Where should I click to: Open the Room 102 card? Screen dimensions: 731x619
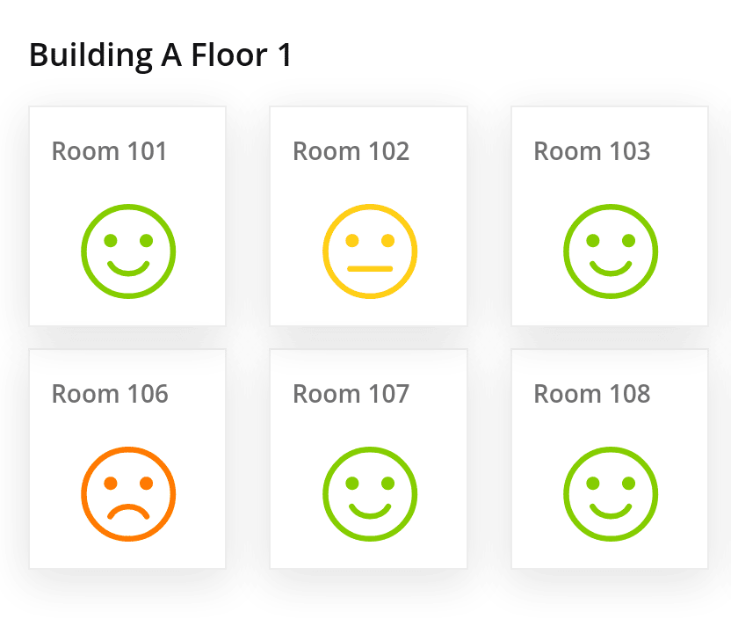(369, 216)
